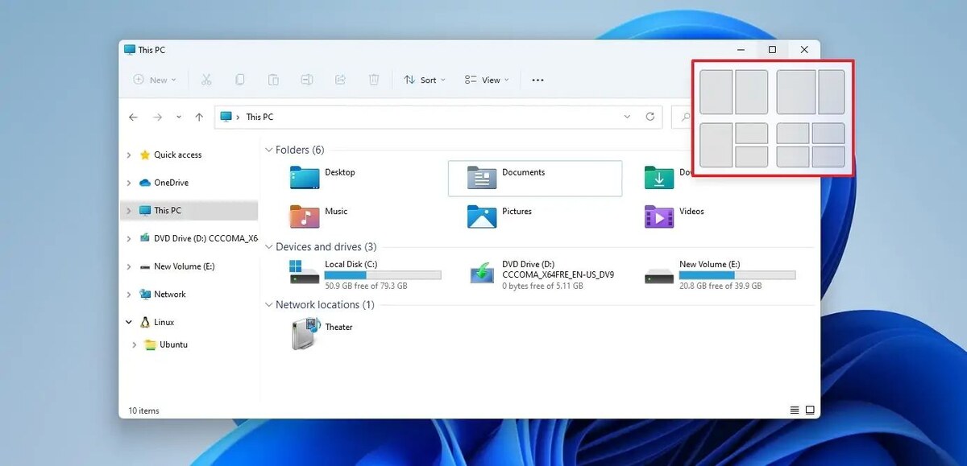Screen dimensions: 967x466
Task: Collapse the Linux tree node
Action: pyautogui.click(x=129, y=322)
